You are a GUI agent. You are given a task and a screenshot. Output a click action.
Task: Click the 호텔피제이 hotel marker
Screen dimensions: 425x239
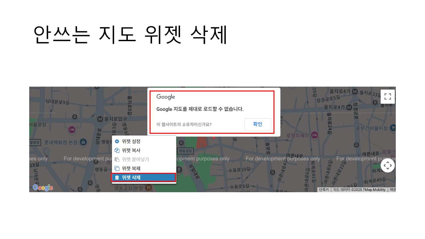tap(315, 135)
